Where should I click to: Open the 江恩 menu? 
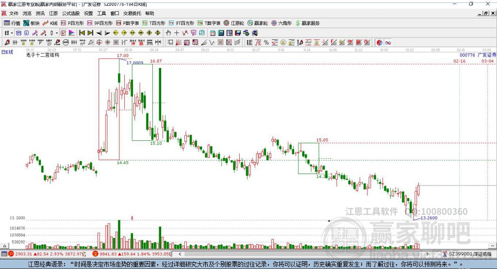tap(53, 13)
